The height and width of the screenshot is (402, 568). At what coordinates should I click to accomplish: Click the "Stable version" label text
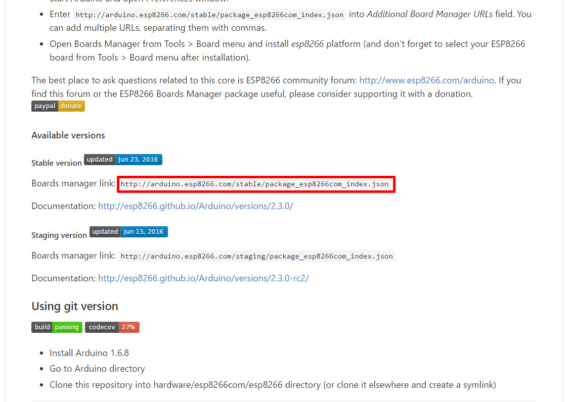tap(56, 163)
